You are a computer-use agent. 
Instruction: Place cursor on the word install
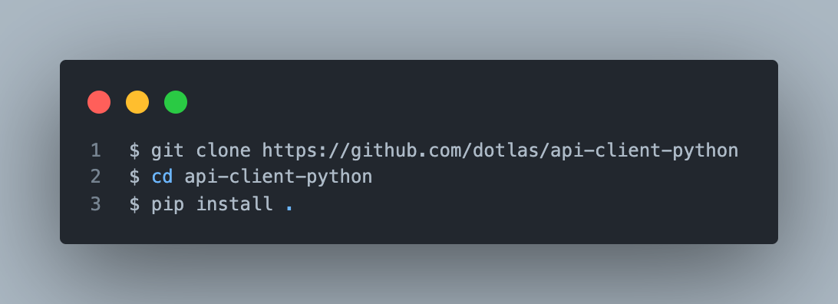(x=234, y=203)
